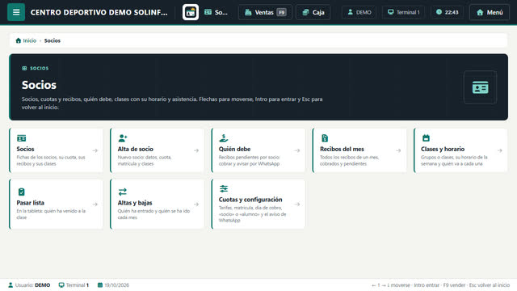Click the Socios banner heading
517x291 pixels.
[x=39, y=85]
